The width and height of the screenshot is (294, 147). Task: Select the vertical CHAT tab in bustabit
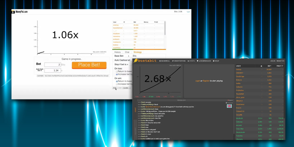point(135,110)
